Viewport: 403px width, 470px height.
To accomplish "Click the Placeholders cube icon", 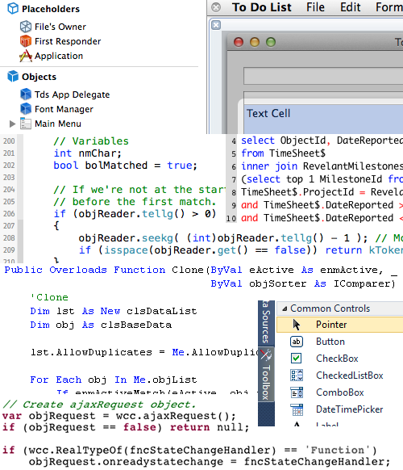I will coord(13,8).
